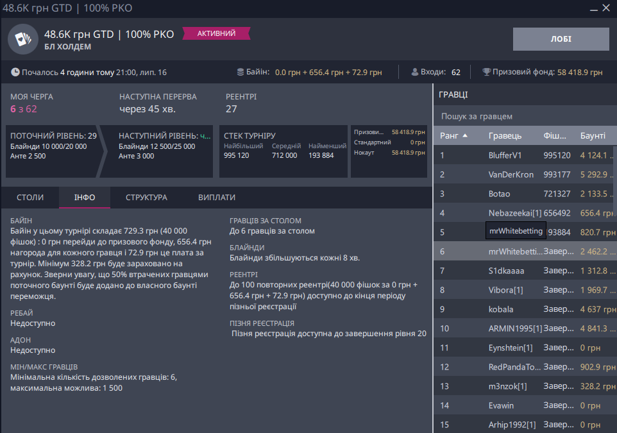Sort players by Баунті column
The image size is (617, 433).
[593, 135]
